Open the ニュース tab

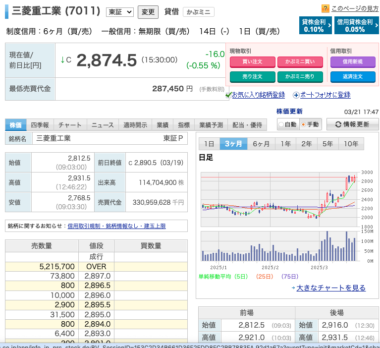(x=103, y=125)
